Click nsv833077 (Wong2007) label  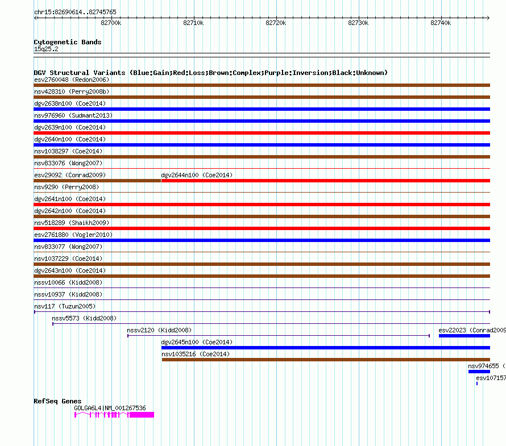point(68,247)
